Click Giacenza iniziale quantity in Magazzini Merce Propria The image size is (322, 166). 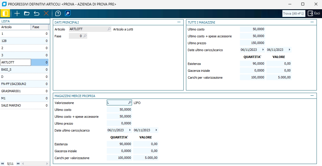[119, 151]
